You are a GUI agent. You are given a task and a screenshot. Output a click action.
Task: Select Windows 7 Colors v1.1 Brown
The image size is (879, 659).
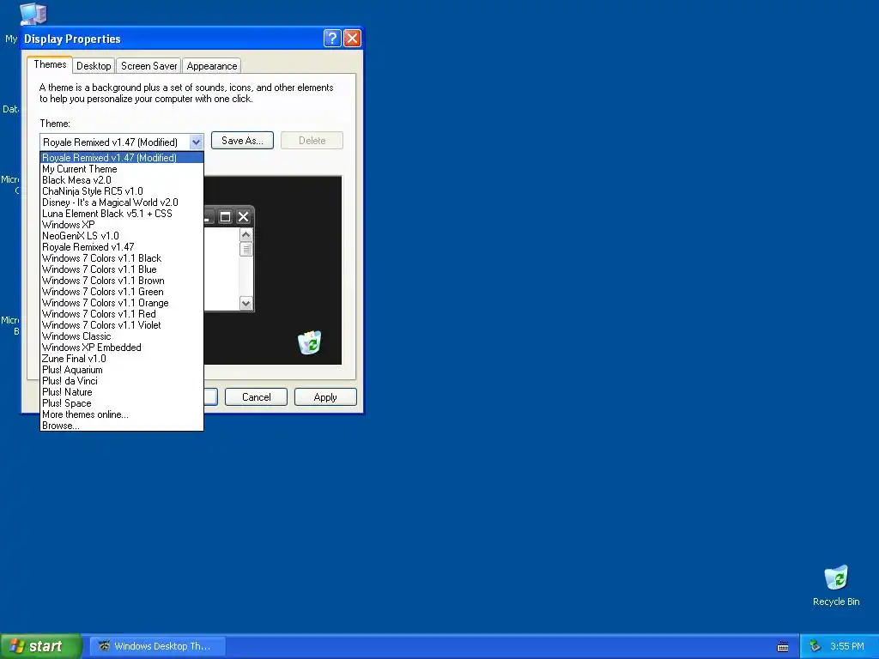pyautogui.click(x=122, y=281)
